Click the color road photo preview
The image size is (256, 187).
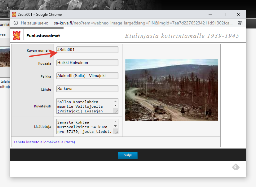171,90
